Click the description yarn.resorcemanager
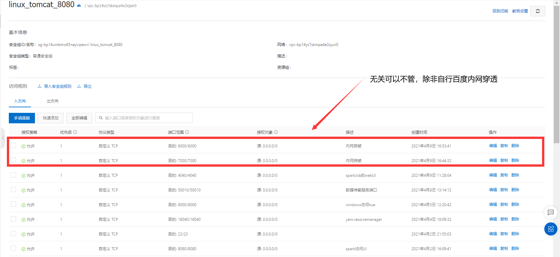560x257 pixels. tap(364, 219)
